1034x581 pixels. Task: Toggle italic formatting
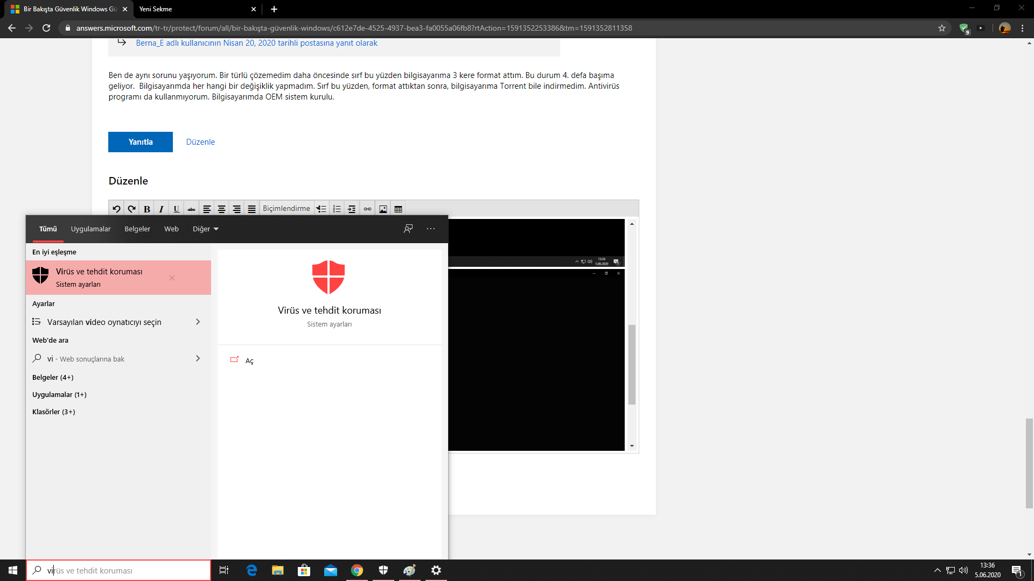pos(161,209)
